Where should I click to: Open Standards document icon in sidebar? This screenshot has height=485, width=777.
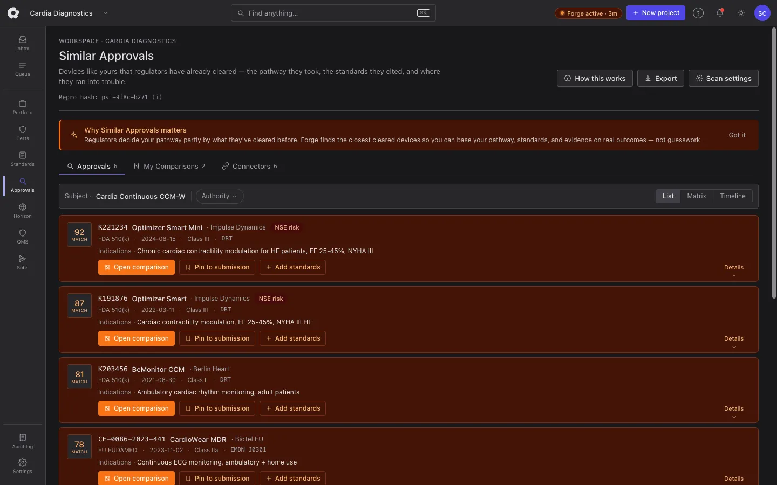pos(23,159)
